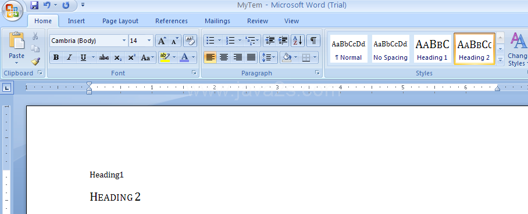Activate the Format Painter brush
Image resolution: width=528 pixels, height=214 pixels.
[x=35, y=61]
